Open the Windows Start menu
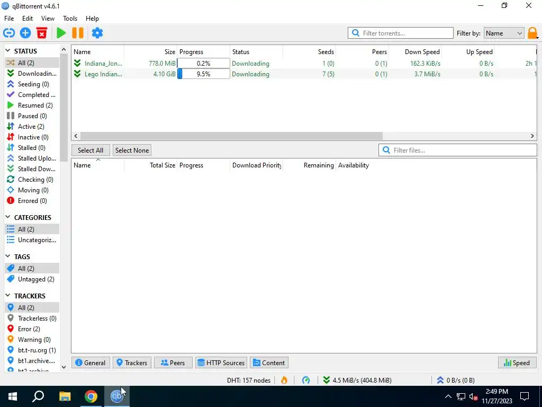Viewport: 542px width, 407px height. [x=13, y=396]
